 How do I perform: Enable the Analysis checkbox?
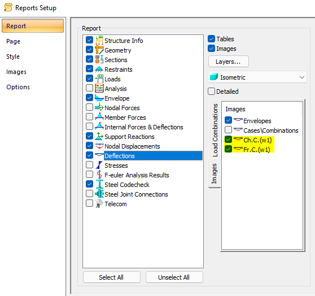(x=89, y=88)
